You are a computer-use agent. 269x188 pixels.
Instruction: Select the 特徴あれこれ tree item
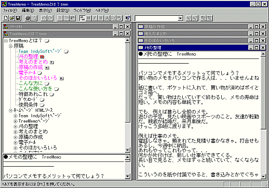click(33, 94)
